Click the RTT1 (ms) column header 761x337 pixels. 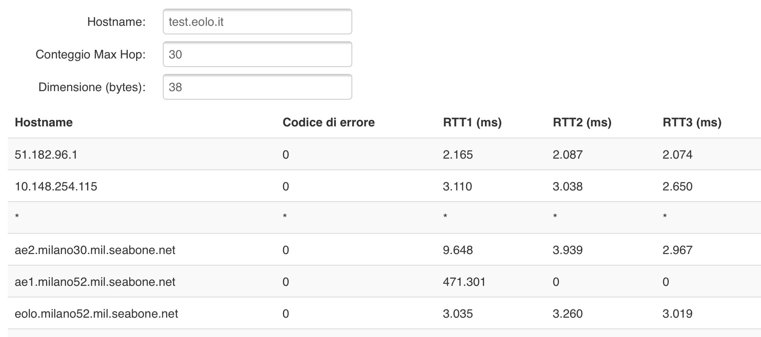tap(472, 123)
